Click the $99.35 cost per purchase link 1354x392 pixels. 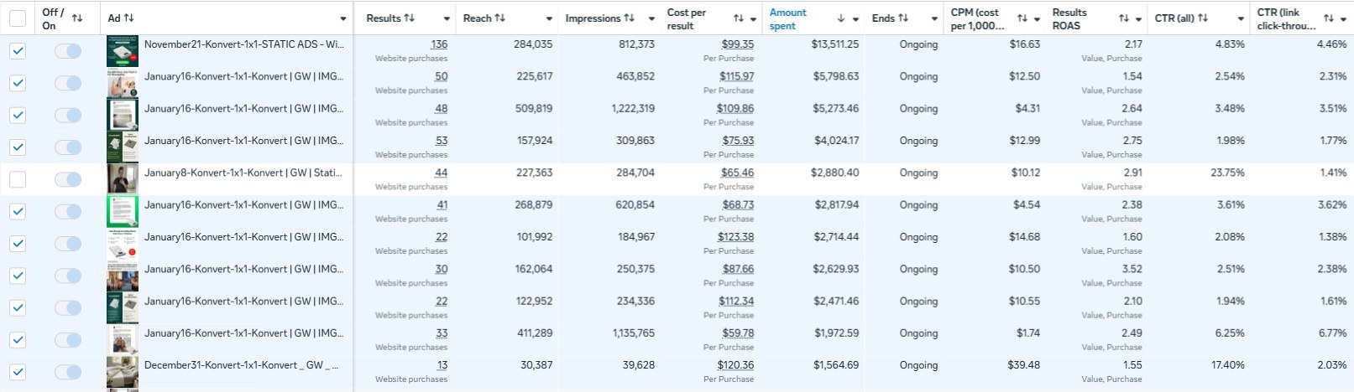pos(737,44)
